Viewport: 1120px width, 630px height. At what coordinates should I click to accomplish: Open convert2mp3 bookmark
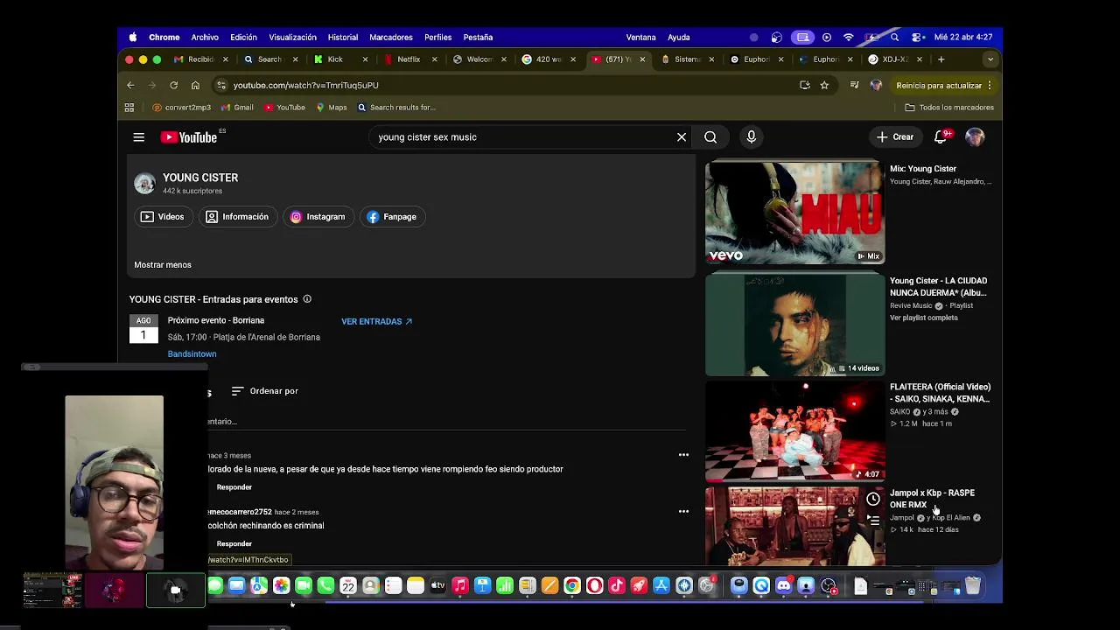pos(182,108)
